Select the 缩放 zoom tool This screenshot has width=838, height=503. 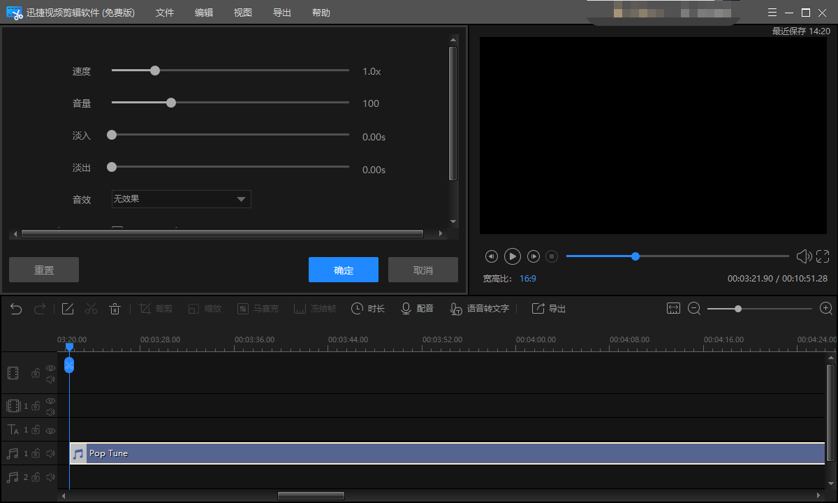pos(204,309)
